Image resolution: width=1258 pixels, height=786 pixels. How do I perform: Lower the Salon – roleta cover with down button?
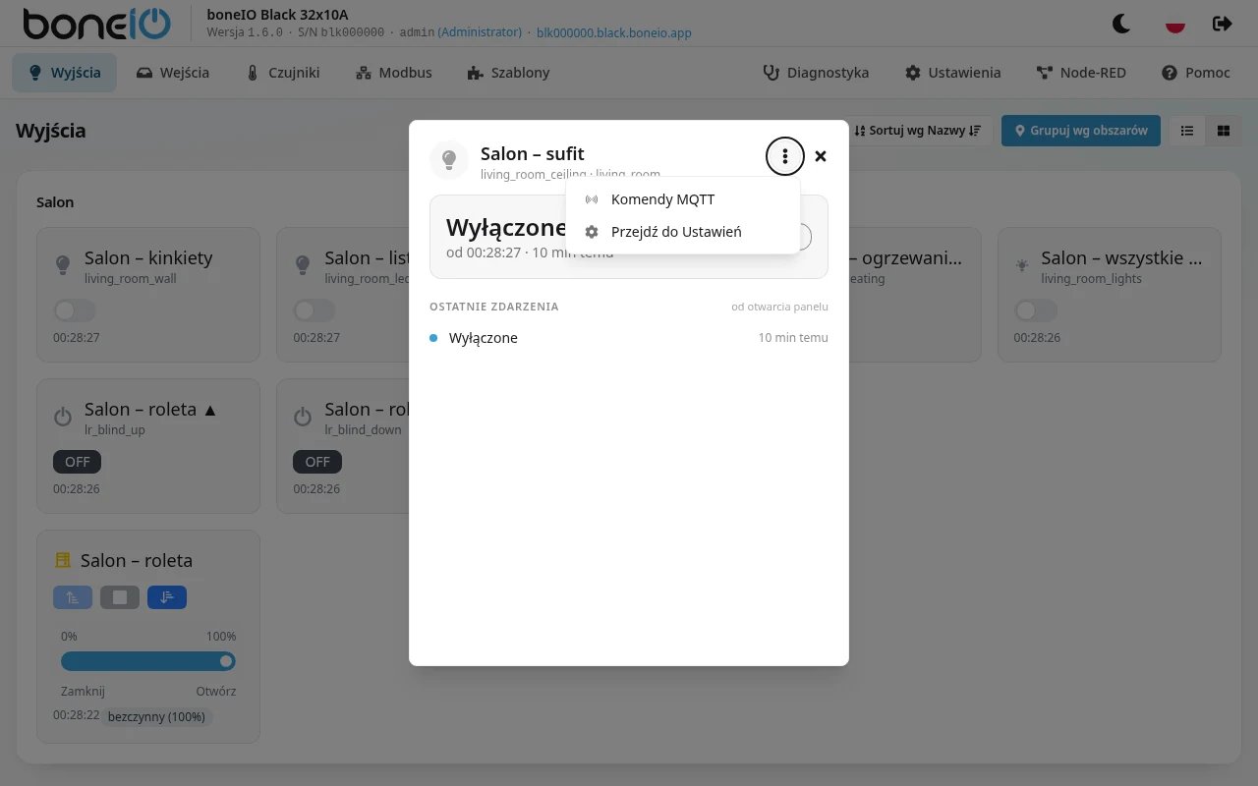coord(167,596)
